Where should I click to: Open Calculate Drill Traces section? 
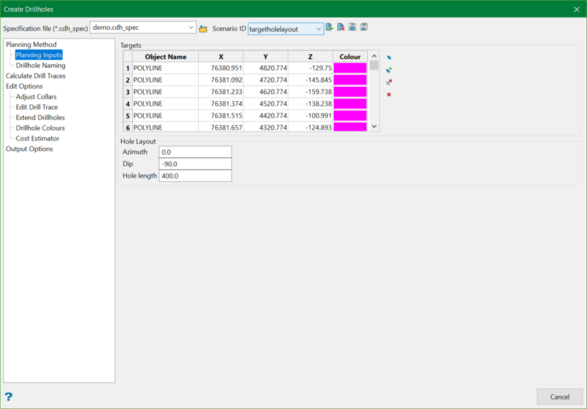(x=36, y=76)
